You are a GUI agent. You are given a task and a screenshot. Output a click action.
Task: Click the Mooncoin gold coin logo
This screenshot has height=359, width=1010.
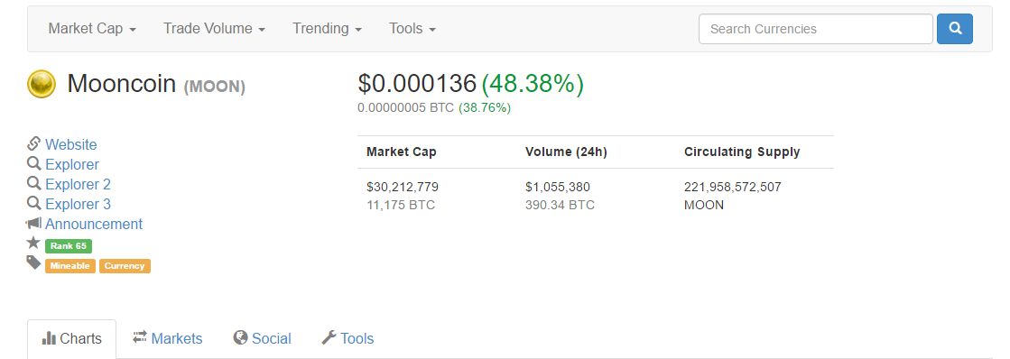click(x=42, y=84)
